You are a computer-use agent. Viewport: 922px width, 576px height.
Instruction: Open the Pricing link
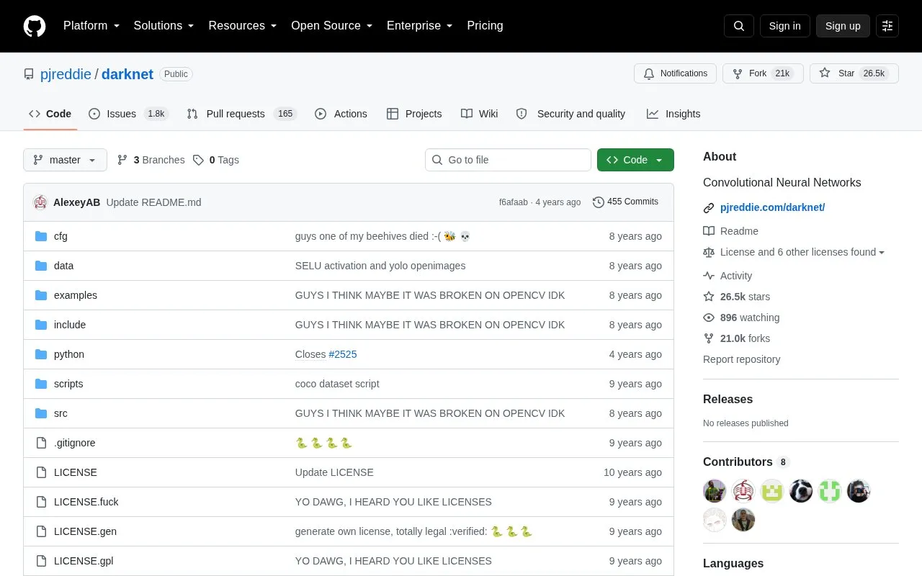485,26
